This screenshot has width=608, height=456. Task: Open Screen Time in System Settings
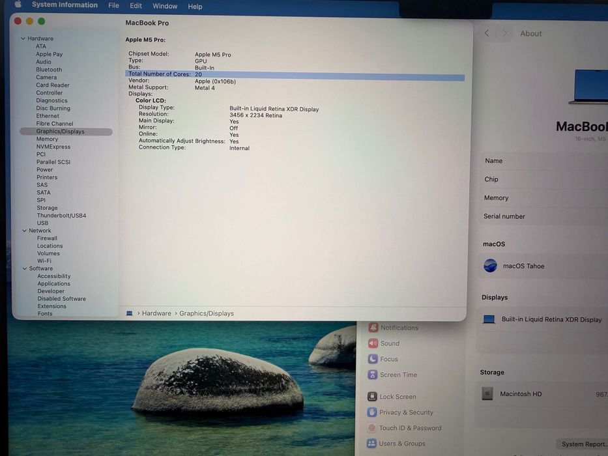(x=392, y=375)
